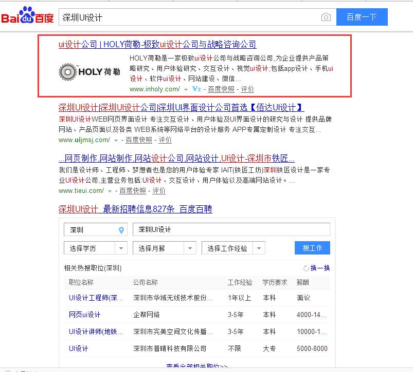The image size is (413, 372).
Task: Click 评价 for www.tieui.com result
Action: 159,191
